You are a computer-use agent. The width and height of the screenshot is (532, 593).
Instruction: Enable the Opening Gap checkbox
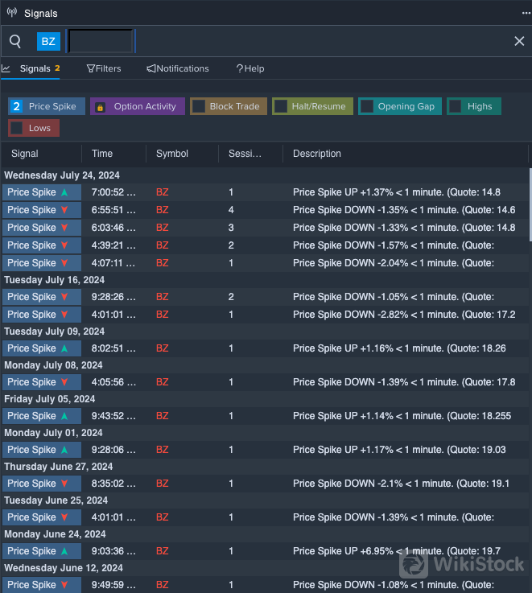tap(367, 106)
